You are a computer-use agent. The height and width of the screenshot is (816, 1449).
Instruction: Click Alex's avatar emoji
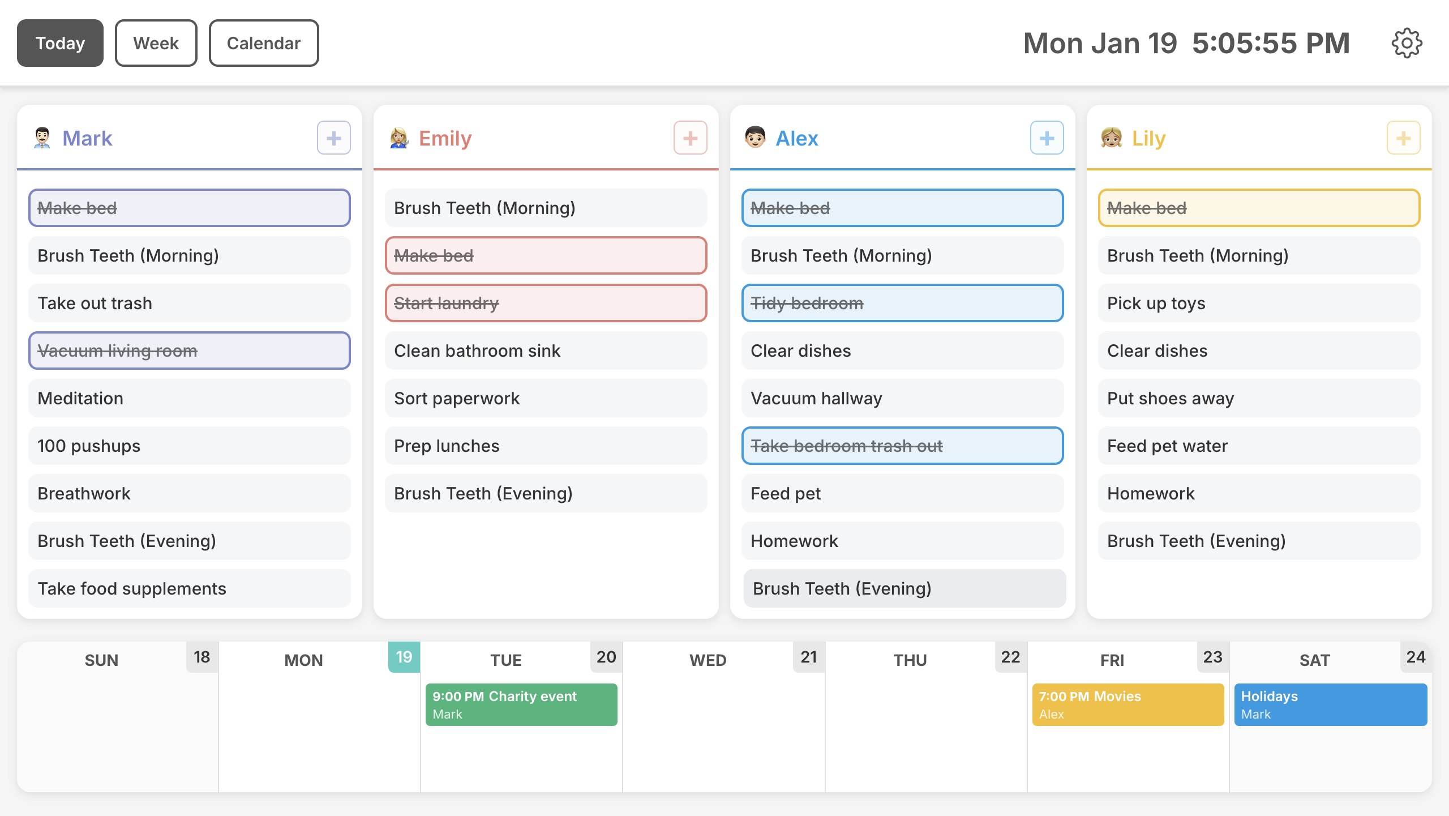(755, 138)
